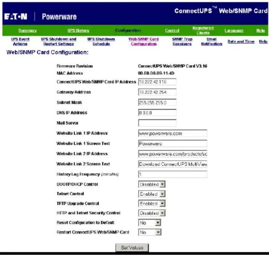
Task: Focus the empty Mail Server field
Action: pos(157,123)
